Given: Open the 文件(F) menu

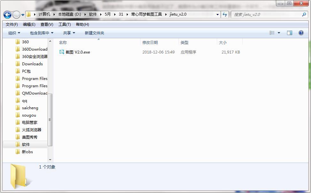Looking at the screenshot, I should [12, 24].
